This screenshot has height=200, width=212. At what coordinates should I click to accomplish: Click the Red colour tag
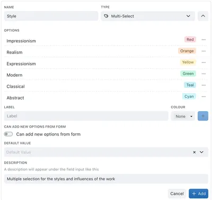(x=190, y=40)
